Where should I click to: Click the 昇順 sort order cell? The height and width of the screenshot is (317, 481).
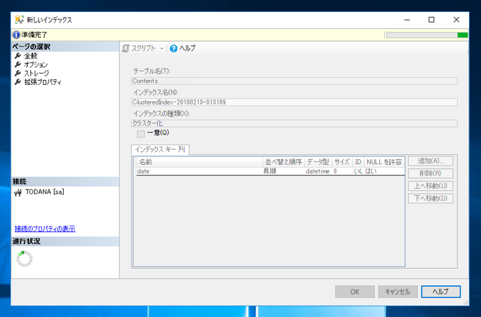(284, 171)
